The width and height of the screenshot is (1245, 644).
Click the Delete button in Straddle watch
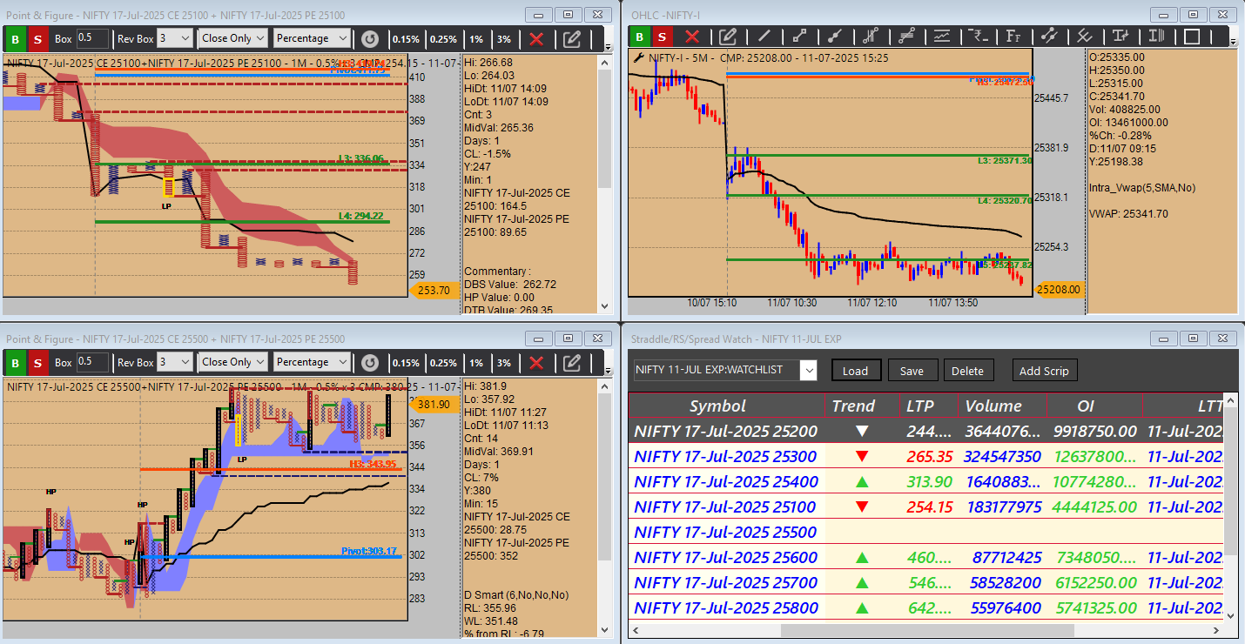click(x=967, y=370)
